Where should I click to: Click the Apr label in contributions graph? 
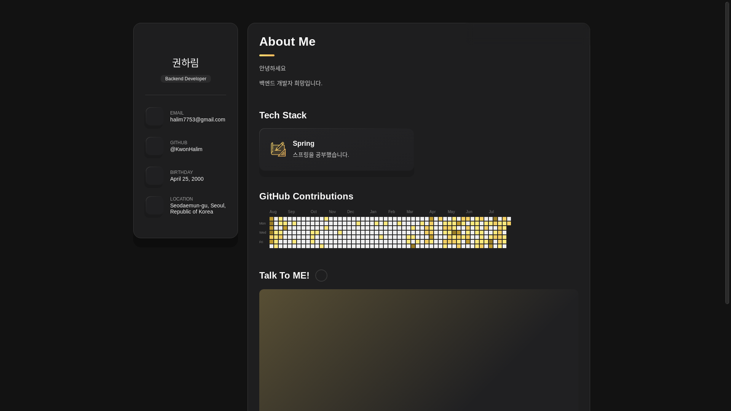(x=433, y=212)
